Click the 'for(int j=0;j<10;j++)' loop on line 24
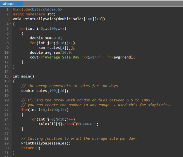The height and width of the screenshot is (157, 183). 52,119
